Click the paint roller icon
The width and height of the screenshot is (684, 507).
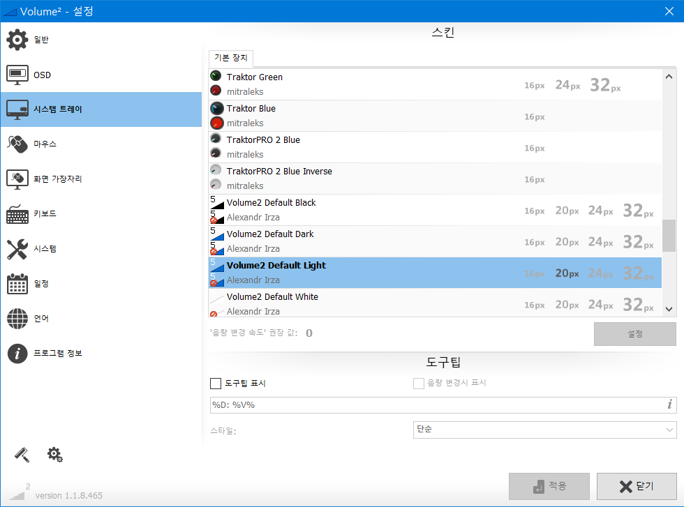coord(22,455)
